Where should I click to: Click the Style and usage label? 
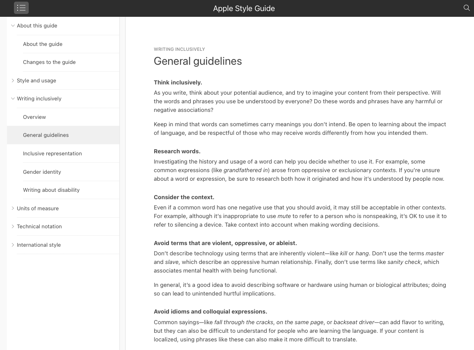pyautogui.click(x=36, y=81)
